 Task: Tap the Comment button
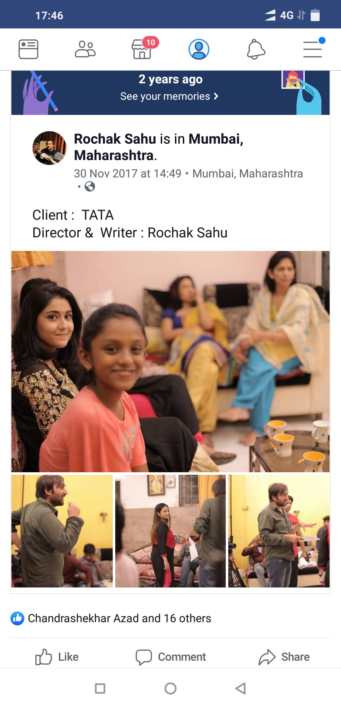click(171, 657)
